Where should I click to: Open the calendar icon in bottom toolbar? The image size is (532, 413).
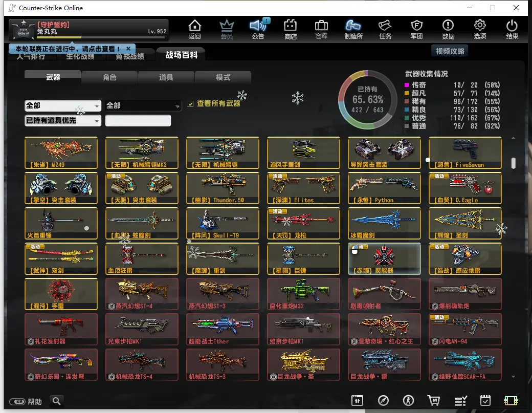click(x=357, y=400)
